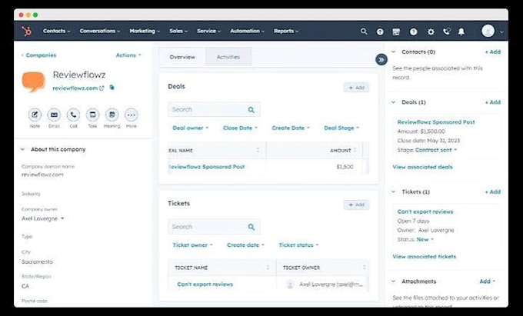523x316 pixels.
Task: Open the Reports menu
Action: coord(286,31)
